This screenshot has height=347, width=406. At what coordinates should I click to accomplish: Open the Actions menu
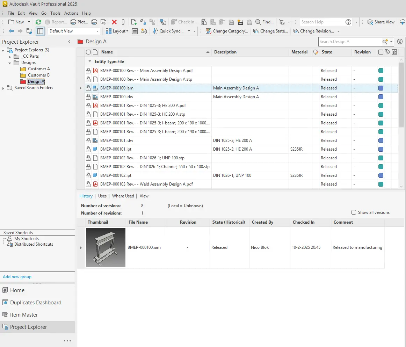[71, 13]
